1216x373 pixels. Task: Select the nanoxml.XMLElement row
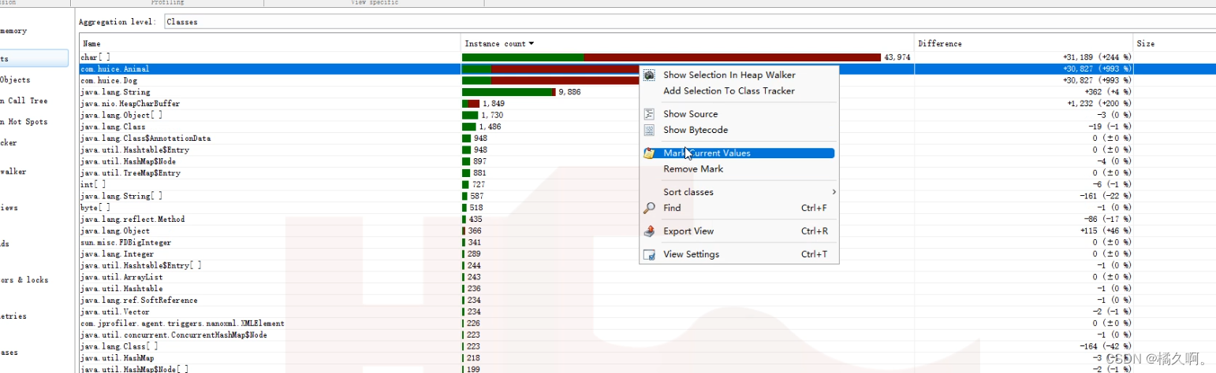(647, 323)
